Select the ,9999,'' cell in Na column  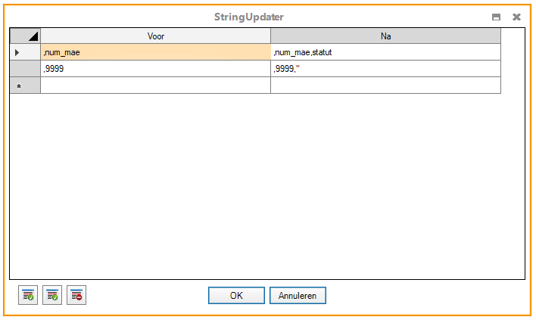click(x=385, y=69)
